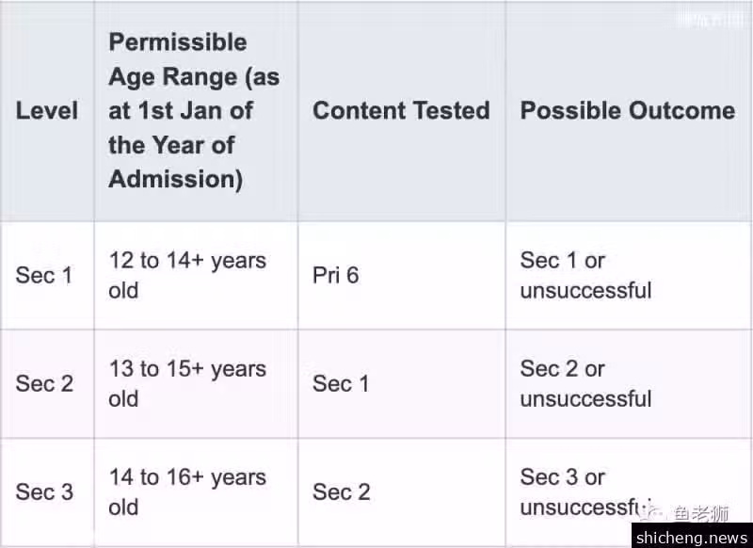The image size is (753, 548).
Task: Select the Pri 6 content tested cell
Action: coord(402,276)
